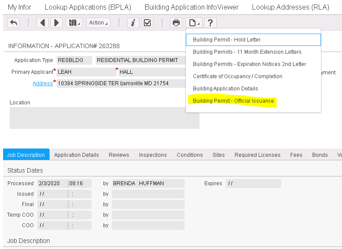Click the help question mark icon
Viewport: 342px width, 249px height.
[x=210, y=23]
